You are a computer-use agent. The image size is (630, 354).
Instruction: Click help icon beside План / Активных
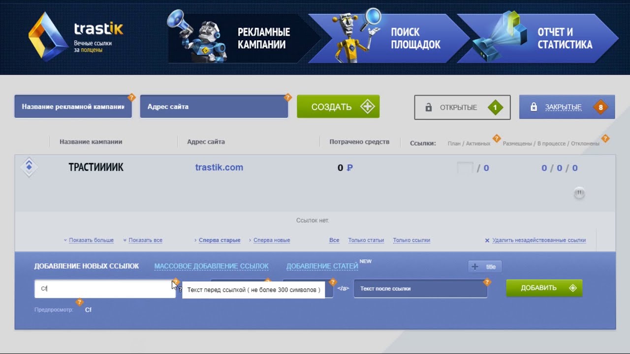[497, 139]
